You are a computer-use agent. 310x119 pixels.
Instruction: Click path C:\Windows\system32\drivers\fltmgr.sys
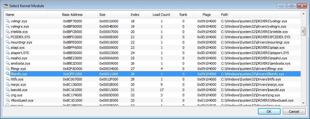click(252, 69)
